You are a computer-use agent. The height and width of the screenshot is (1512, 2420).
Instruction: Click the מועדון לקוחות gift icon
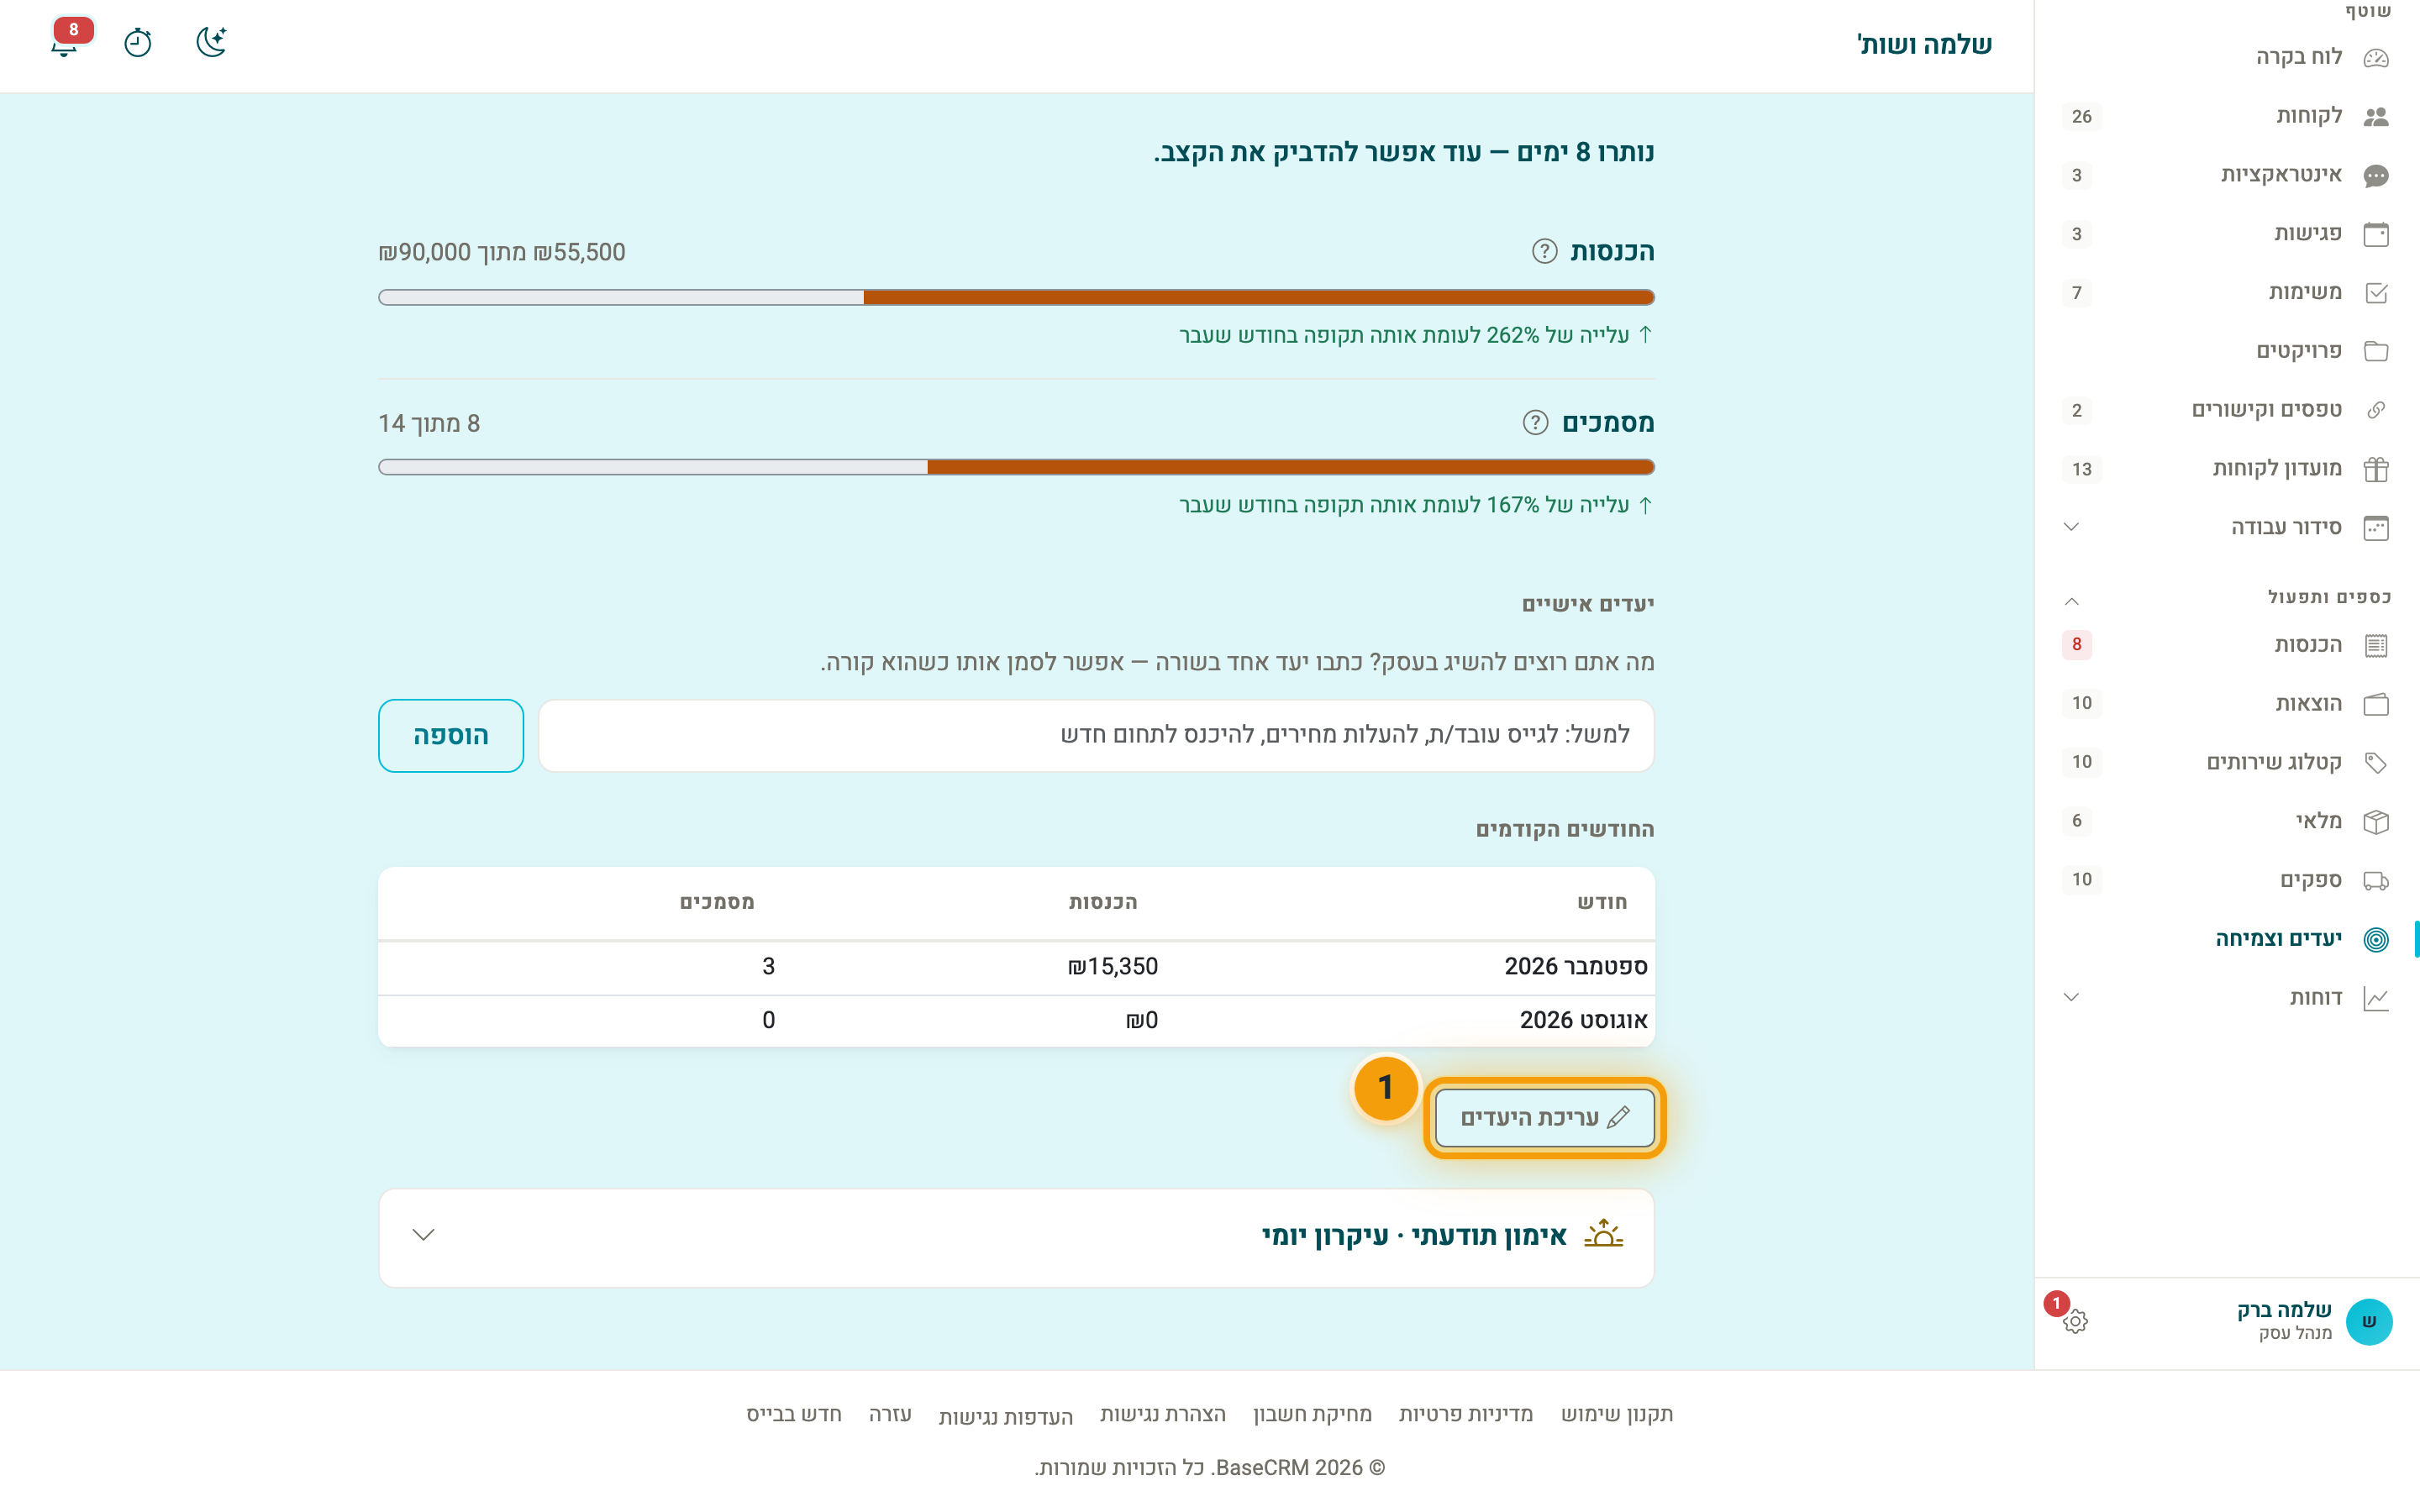point(2376,469)
